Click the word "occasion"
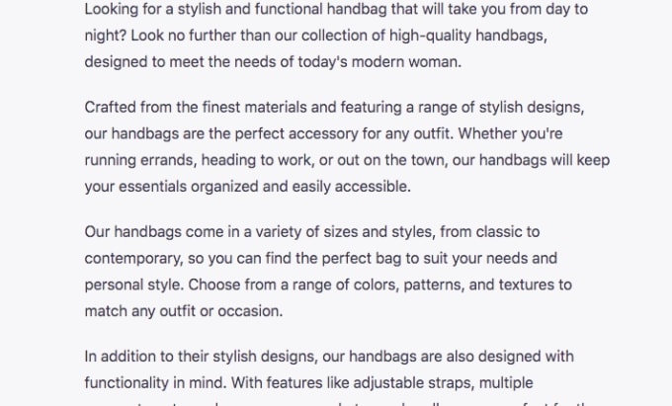The width and height of the screenshot is (672, 406). click(250, 311)
